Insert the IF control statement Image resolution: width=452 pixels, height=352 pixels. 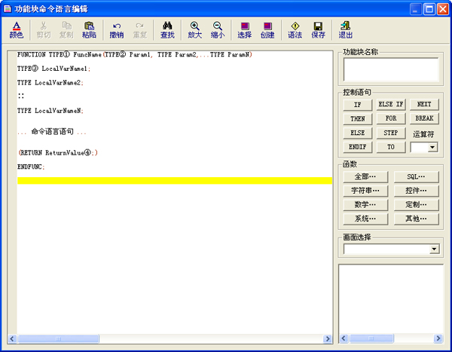click(357, 105)
